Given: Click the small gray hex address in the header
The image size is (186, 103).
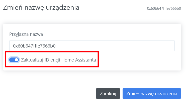Looking at the screenshot, I should [x=164, y=8].
